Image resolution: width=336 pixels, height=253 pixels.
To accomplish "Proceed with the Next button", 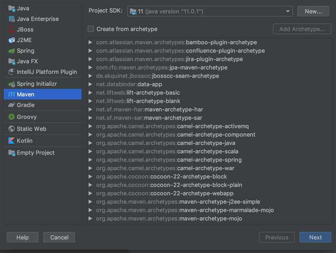I will (x=315, y=237).
